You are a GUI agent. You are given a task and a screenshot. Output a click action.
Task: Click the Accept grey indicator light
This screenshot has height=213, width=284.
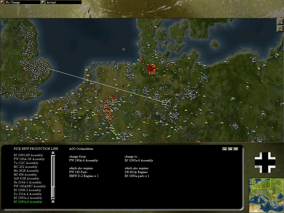click(x=43, y=2)
